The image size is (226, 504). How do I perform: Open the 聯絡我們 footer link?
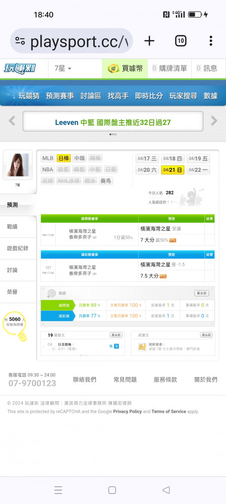84,380
